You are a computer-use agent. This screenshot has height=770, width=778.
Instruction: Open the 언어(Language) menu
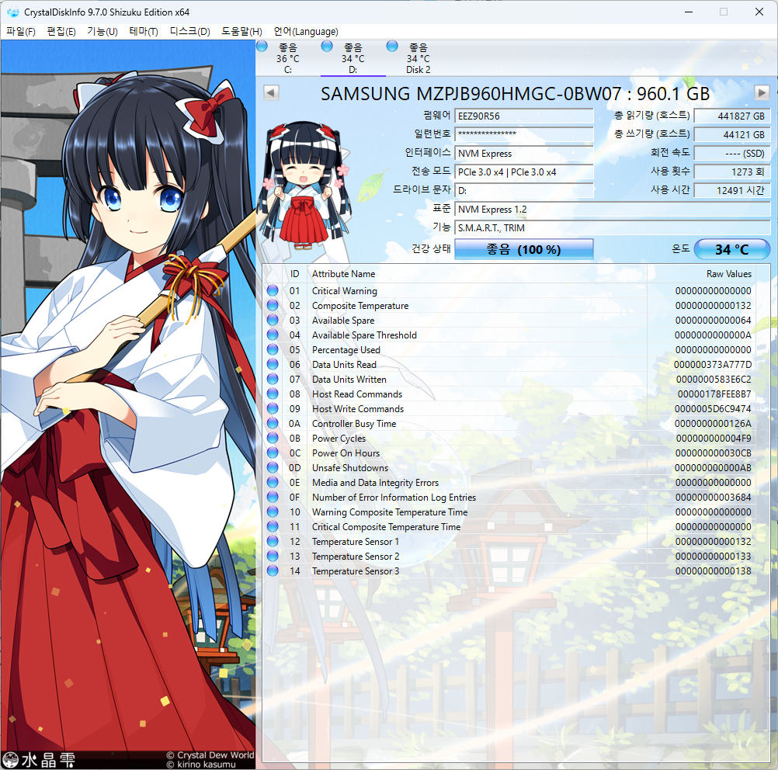click(305, 32)
